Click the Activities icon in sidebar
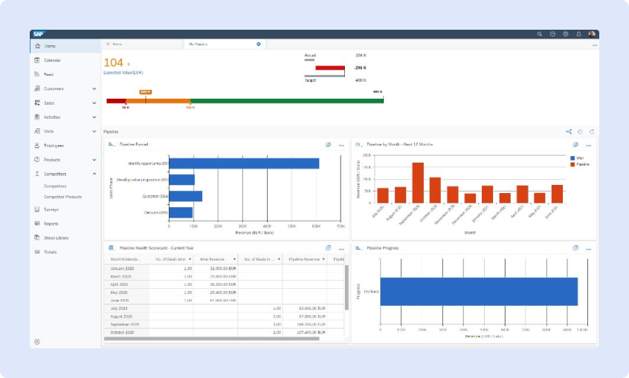629x378 pixels. [x=37, y=117]
